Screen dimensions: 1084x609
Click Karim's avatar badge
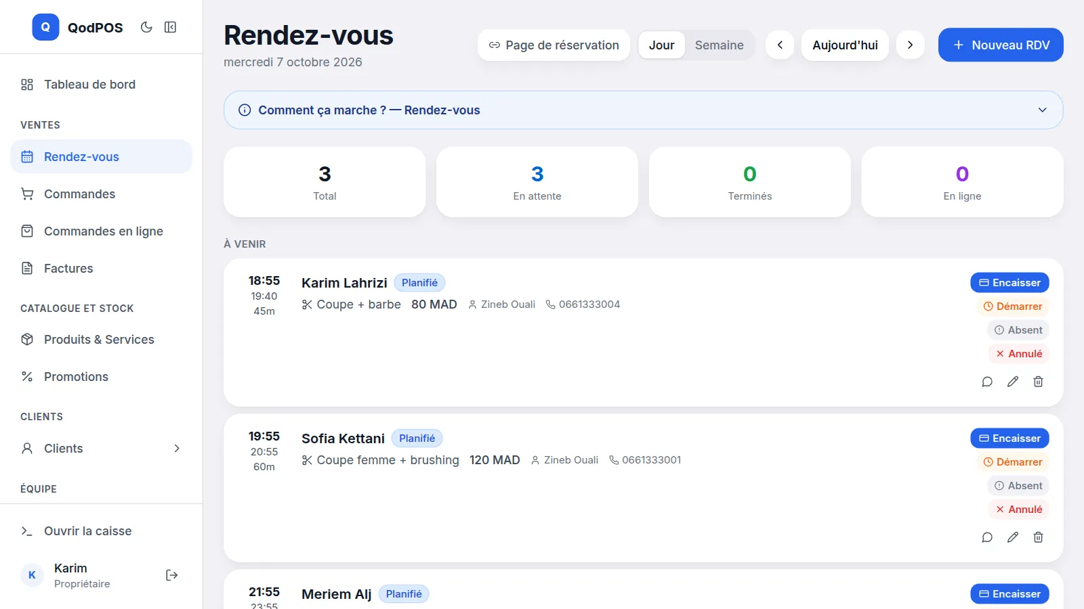pos(32,575)
